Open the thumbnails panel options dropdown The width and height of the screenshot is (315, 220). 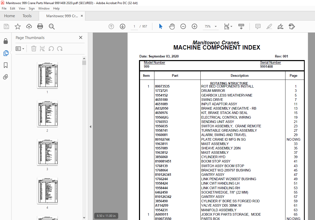click(20, 49)
